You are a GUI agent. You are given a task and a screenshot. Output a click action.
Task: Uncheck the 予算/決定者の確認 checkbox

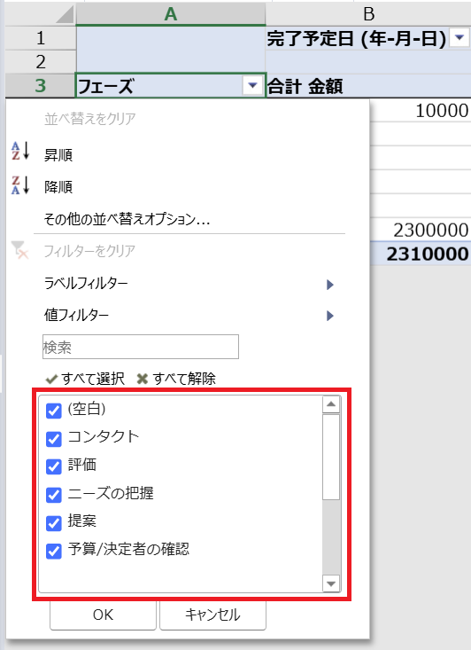click(x=54, y=552)
